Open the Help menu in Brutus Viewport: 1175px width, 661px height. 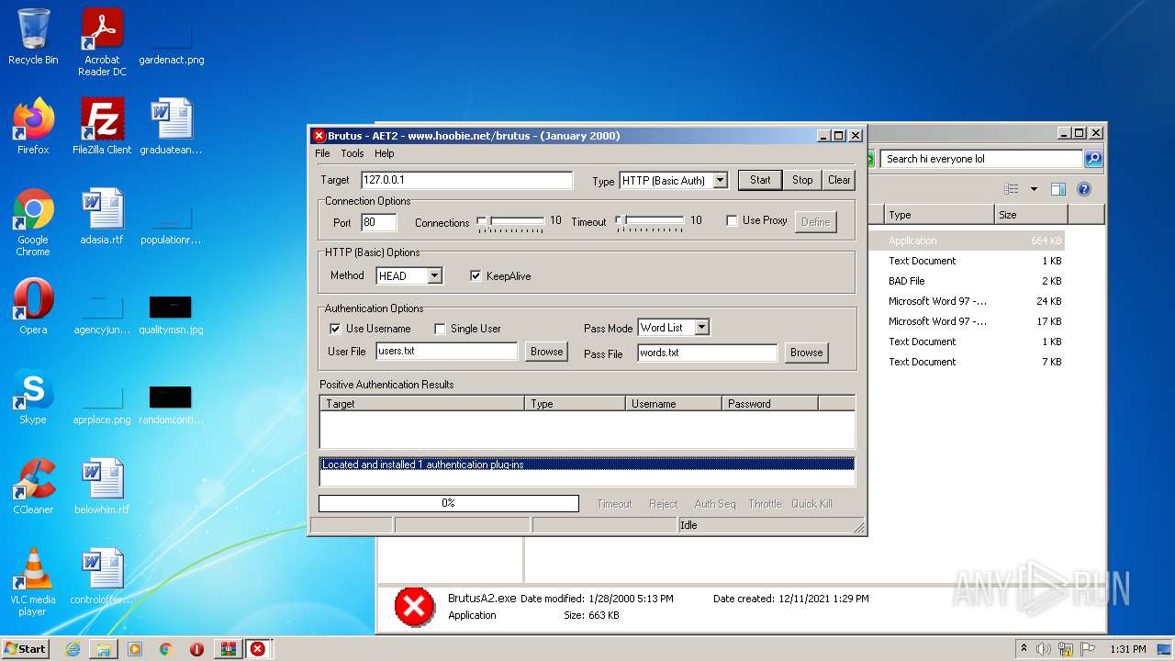tap(385, 153)
